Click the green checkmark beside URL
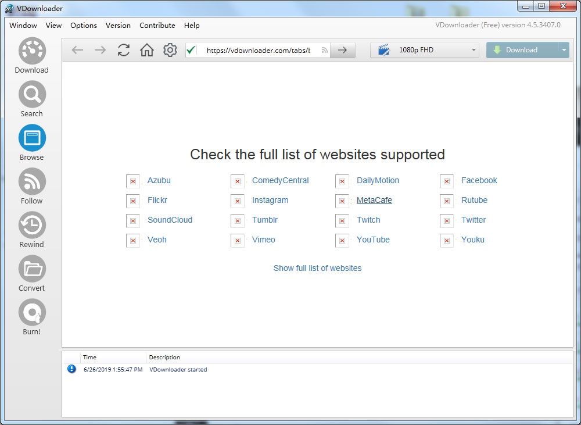Screen dimensions: 581x425 [191, 50]
